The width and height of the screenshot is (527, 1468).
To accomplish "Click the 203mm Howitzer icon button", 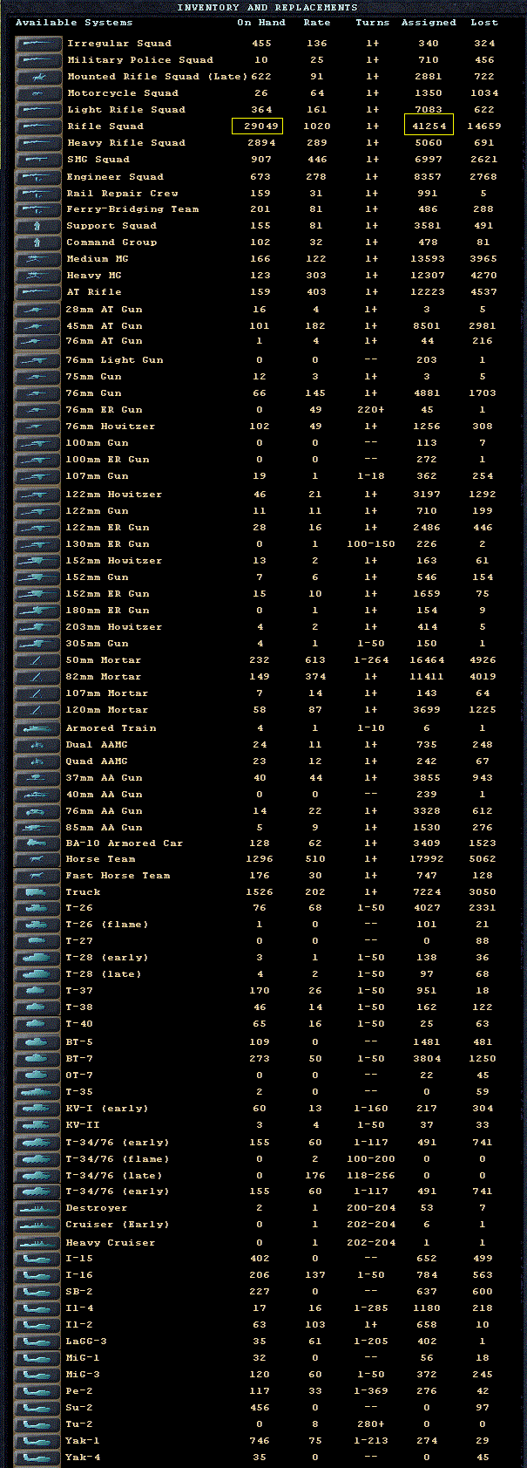I will (x=38, y=626).
